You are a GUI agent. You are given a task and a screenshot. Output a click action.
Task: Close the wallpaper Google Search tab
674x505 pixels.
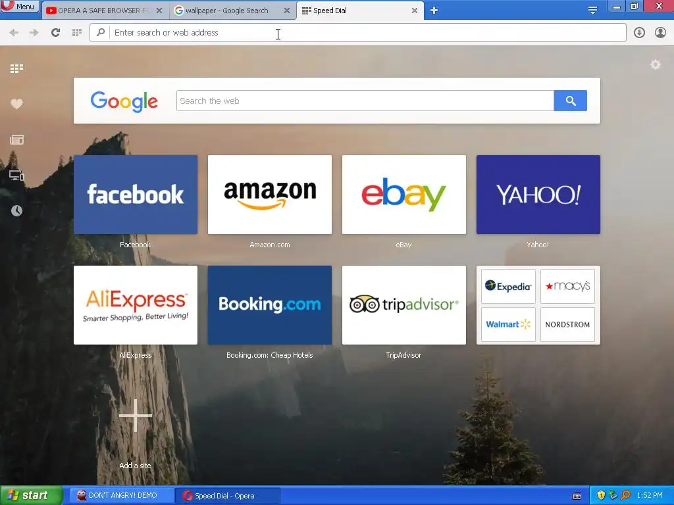point(287,11)
